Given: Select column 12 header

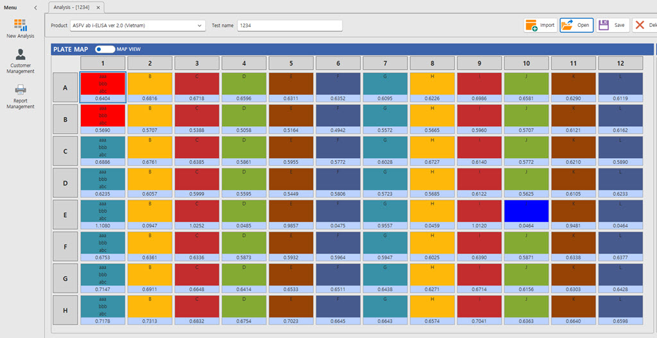Looking at the screenshot, I should (620, 63).
